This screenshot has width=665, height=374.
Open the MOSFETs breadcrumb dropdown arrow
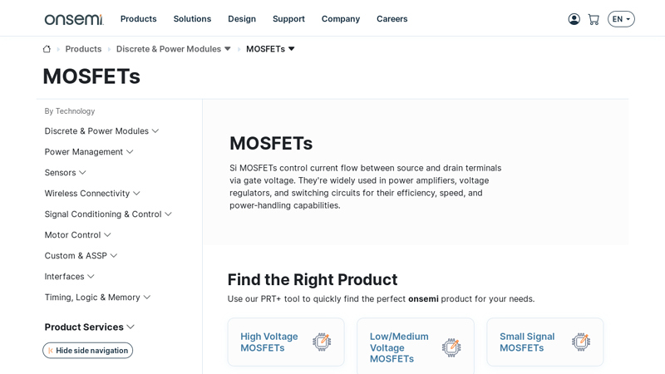coord(292,49)
